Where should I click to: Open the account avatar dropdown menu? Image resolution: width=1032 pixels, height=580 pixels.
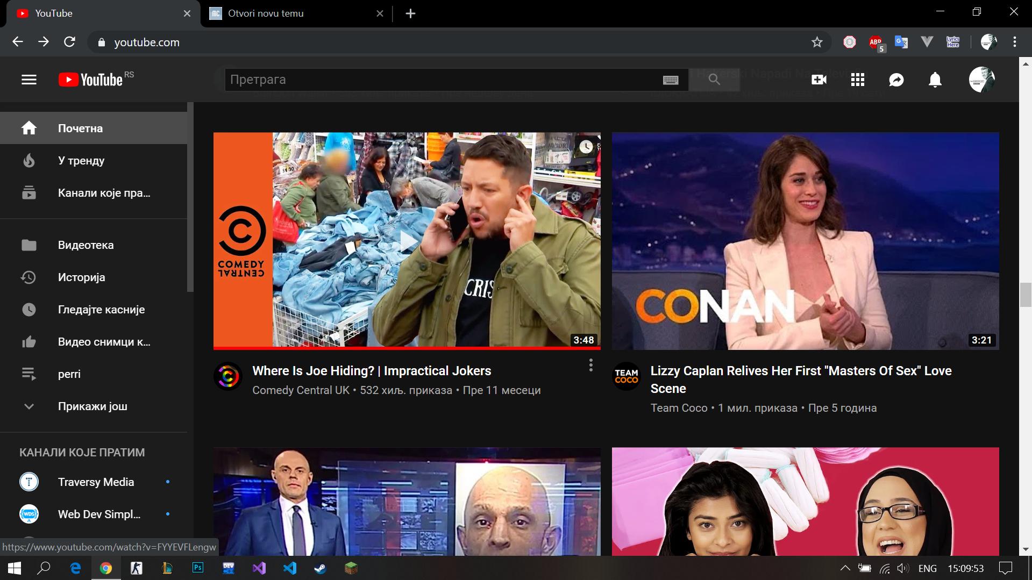click(x=981, y=79)
